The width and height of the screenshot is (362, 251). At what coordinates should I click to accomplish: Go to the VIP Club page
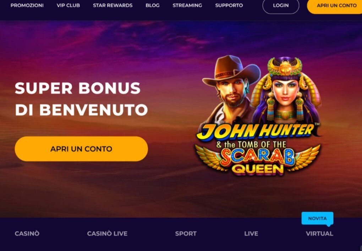tap(68, 5)
